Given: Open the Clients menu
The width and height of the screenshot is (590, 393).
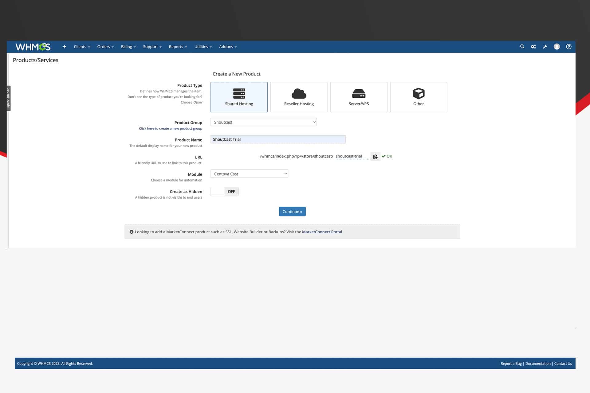Looking at the screenshot, I should [82, 47].
